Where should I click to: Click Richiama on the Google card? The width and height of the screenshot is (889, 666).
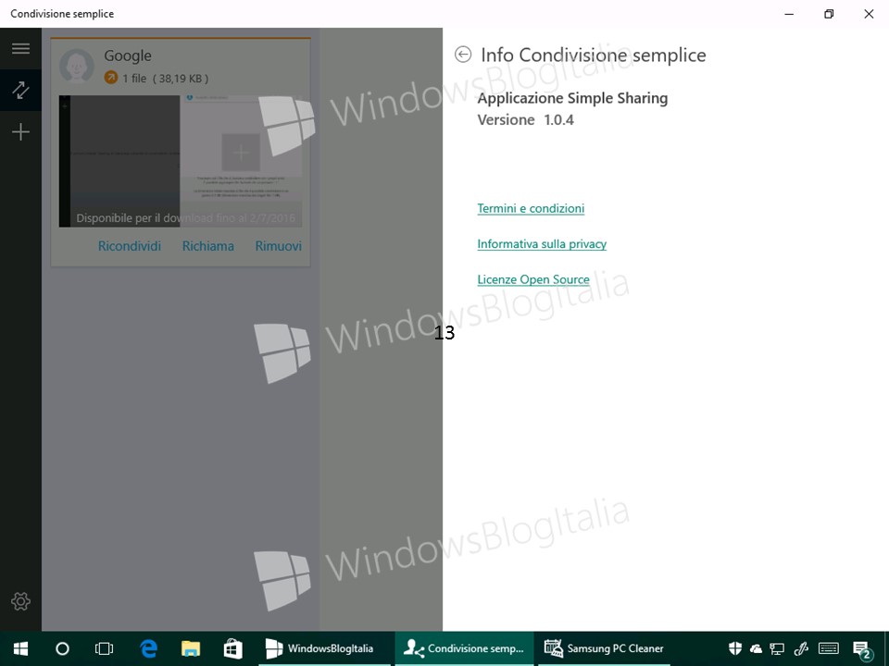pyautogui.click(x=208, y=246)
